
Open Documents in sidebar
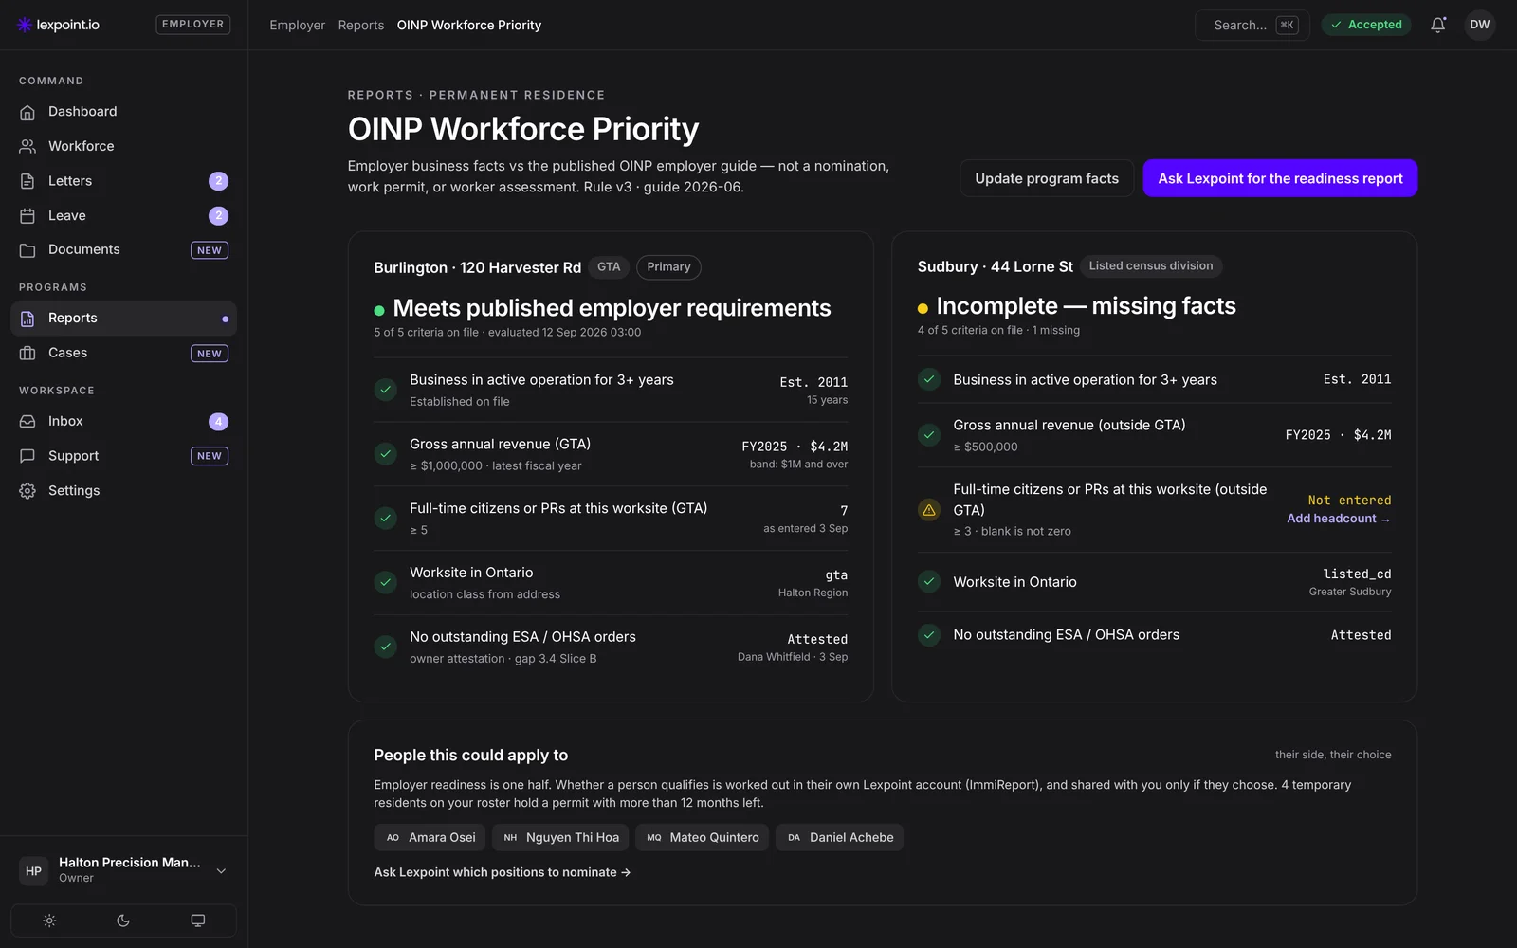click(x=123, y=249)
